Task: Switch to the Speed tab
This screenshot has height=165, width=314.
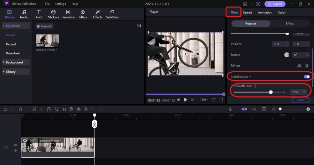Action: [248, 13]
